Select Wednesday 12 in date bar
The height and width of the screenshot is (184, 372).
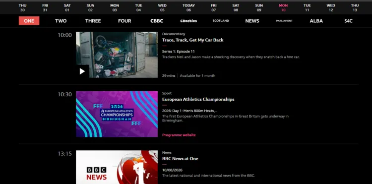[x=331, y=7]
